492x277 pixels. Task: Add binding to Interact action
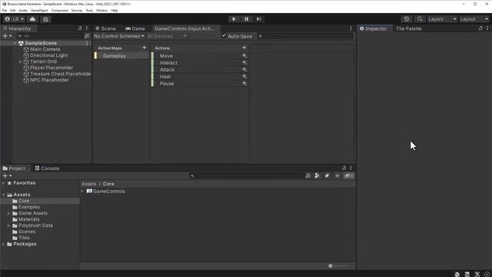coord(244,62)
